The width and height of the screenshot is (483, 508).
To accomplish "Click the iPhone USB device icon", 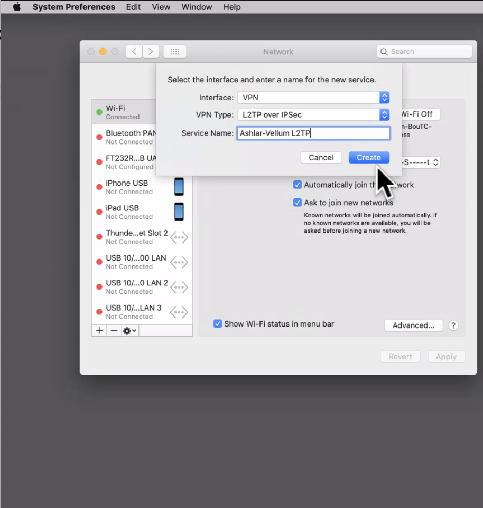I will coord(179,187).
